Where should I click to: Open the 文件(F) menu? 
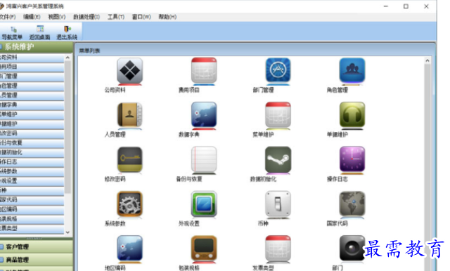(8, 17)
